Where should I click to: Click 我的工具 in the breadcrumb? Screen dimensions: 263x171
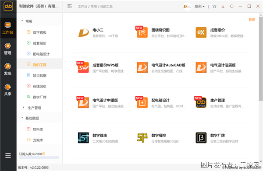107,7
